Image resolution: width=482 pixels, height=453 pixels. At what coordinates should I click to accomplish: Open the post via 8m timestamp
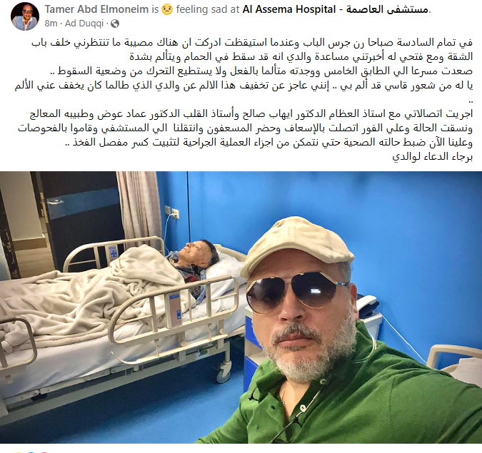click(51, 24)
